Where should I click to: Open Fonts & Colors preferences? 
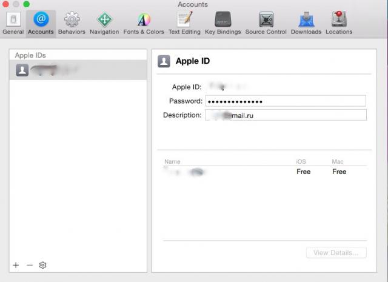click(x=144, y=23)
